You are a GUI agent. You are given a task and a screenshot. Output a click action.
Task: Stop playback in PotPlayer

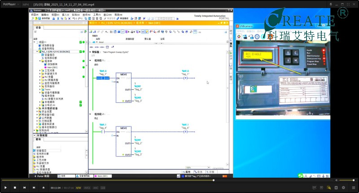pos(15,188)
